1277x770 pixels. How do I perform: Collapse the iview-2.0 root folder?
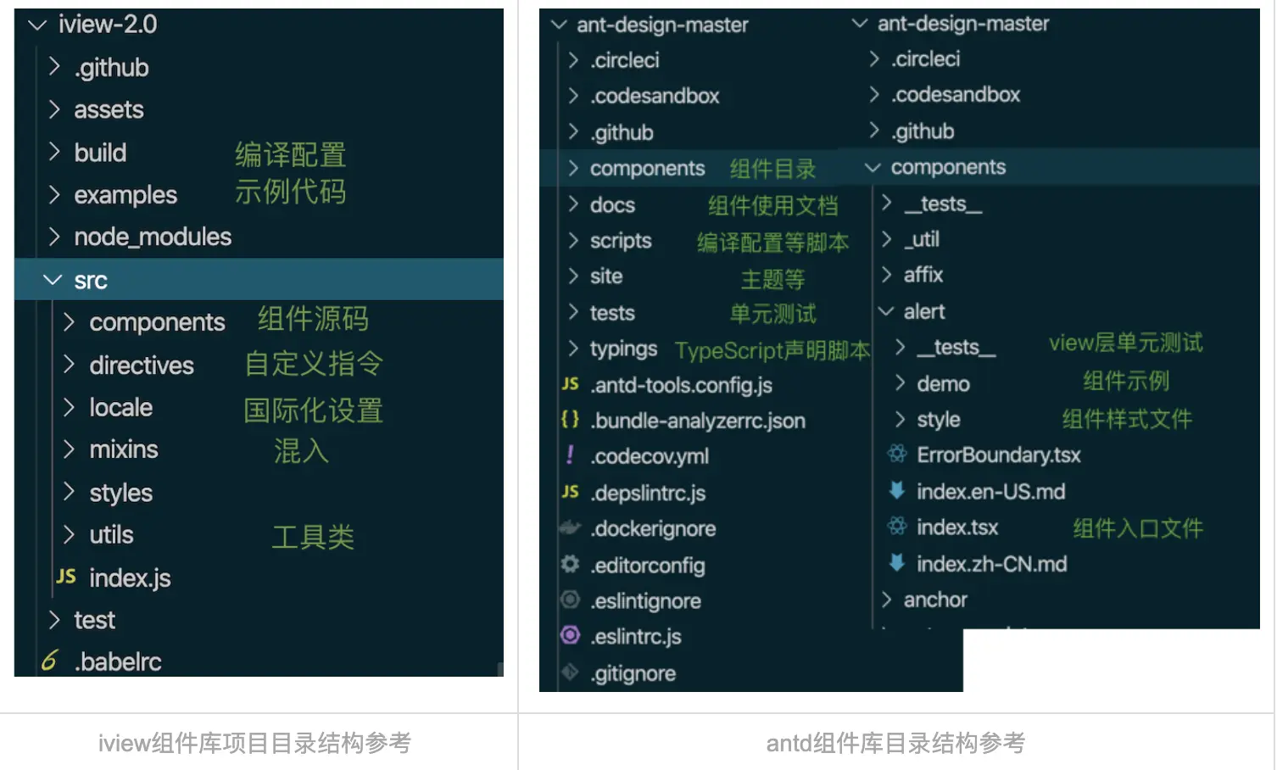[36, 25]
